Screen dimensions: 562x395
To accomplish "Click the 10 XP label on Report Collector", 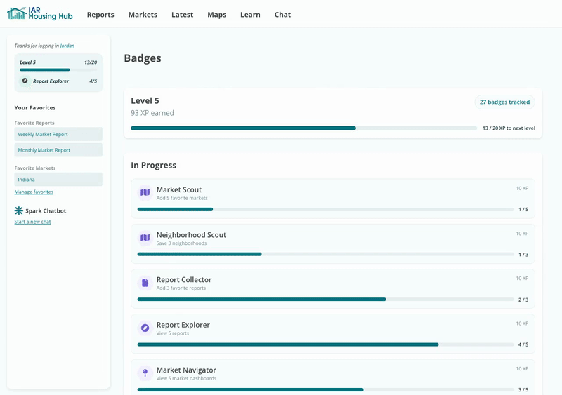I will 522,279.
